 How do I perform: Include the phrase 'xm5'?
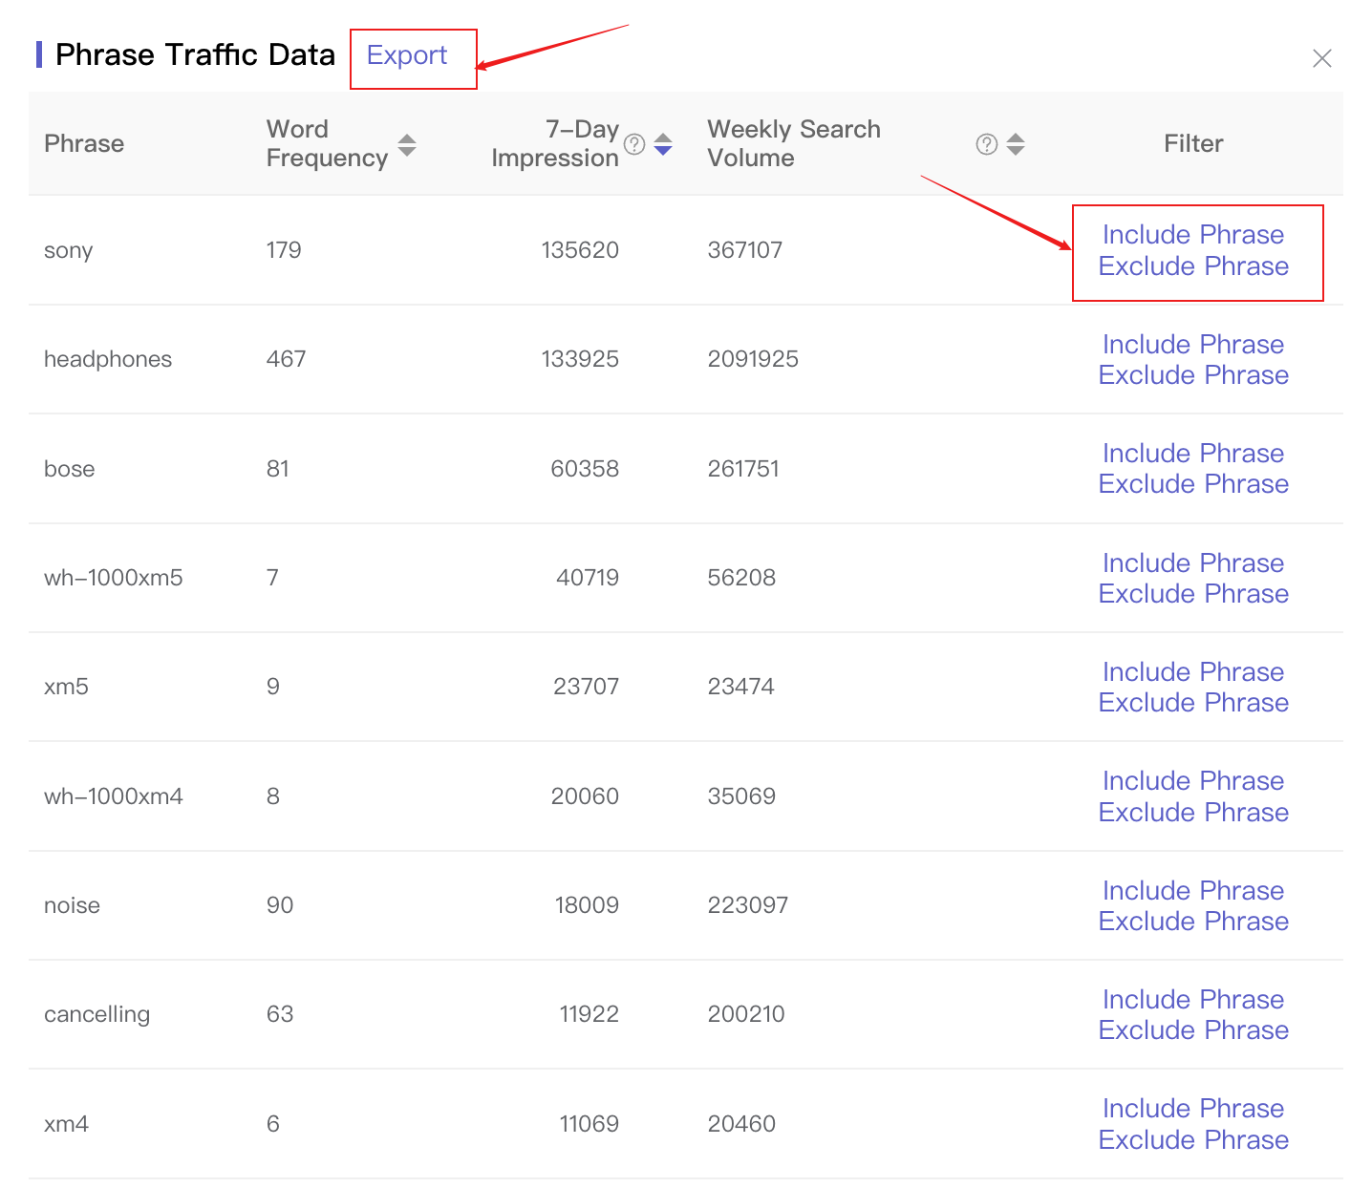(x=1192, y=671)
